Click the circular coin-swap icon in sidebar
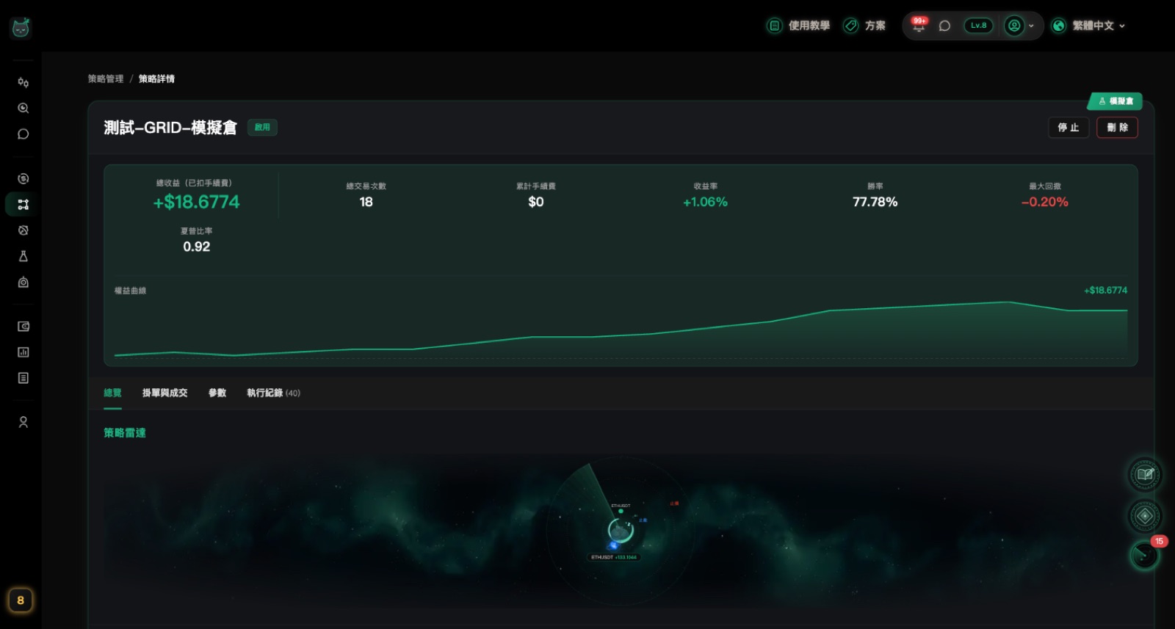Viewport: 1175px width, 629px height. (23, 178)
